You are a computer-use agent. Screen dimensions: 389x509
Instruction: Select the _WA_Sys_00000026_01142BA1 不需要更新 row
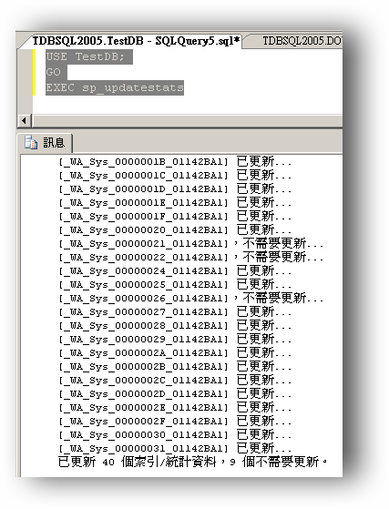pos(191,299)
